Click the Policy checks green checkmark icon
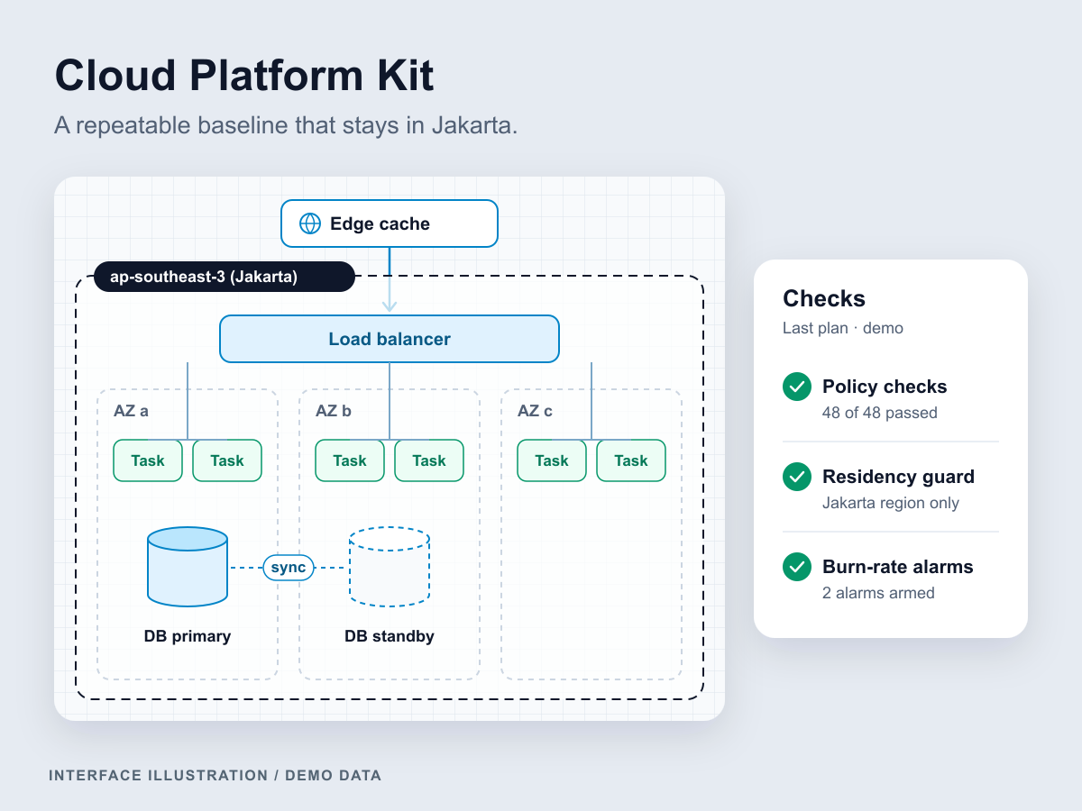 797,387
